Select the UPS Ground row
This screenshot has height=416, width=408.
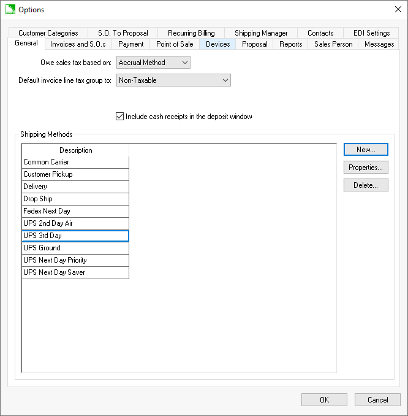point(75,248)
